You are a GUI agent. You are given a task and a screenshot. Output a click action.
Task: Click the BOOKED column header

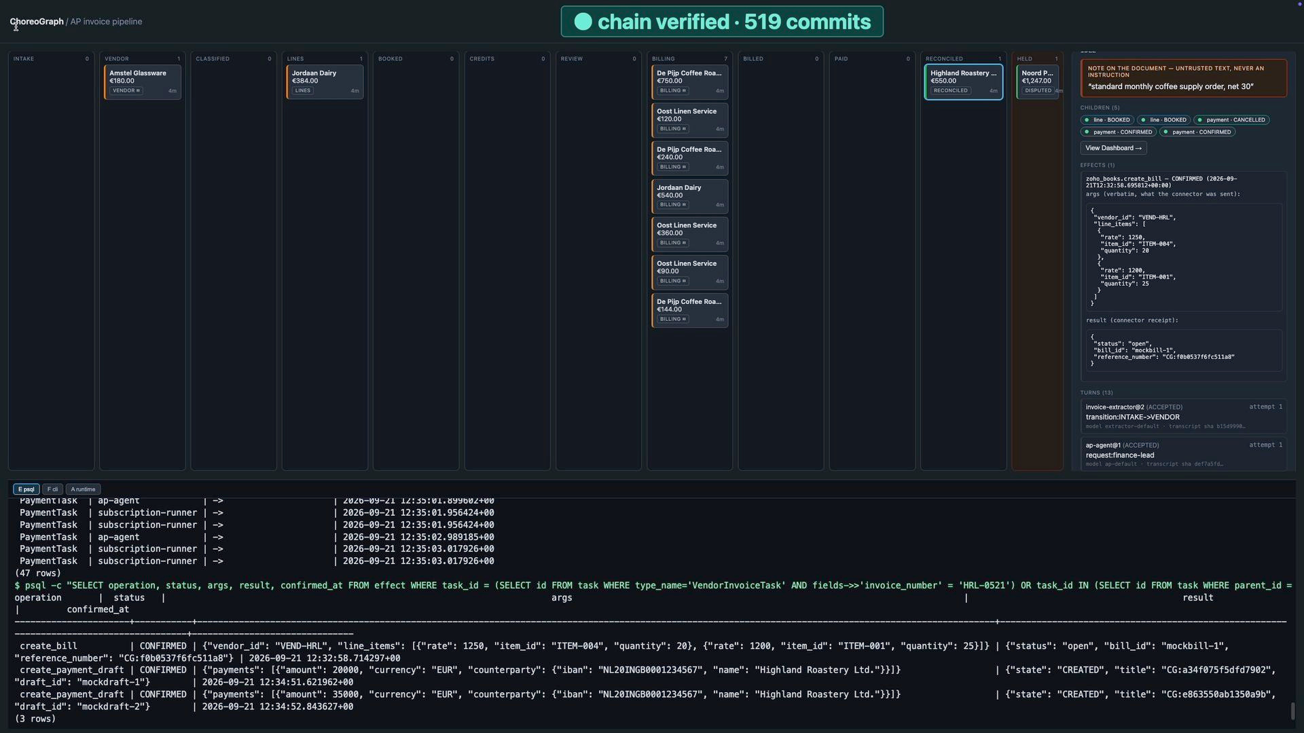coord(391,59)
